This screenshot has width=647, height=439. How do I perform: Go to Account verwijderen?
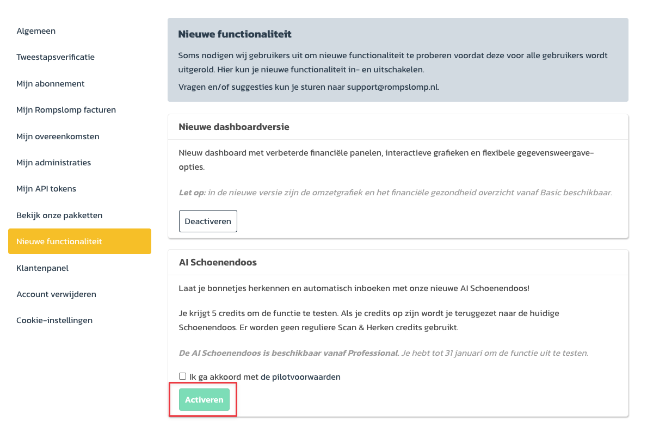click(56, 294)
